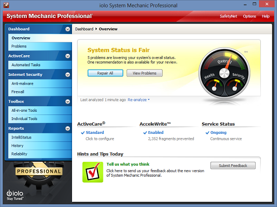Click the View Problems button
Screen dimensions: 277x207
pyautogui.click(x=145, y=73)
